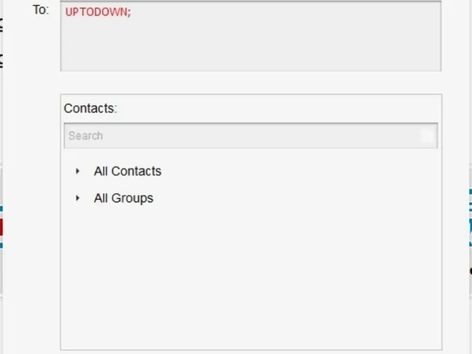Click the "Contacts:" heading
Viewport: 472px width, 354px height.
click(x=90, y=109)
